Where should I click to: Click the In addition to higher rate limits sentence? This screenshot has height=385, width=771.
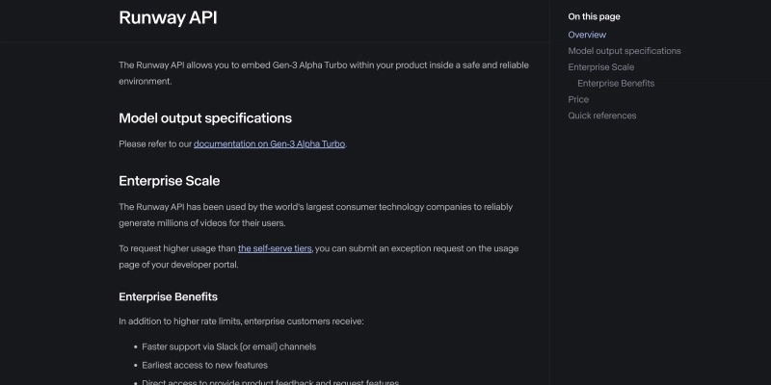click(x=241, y=321)
